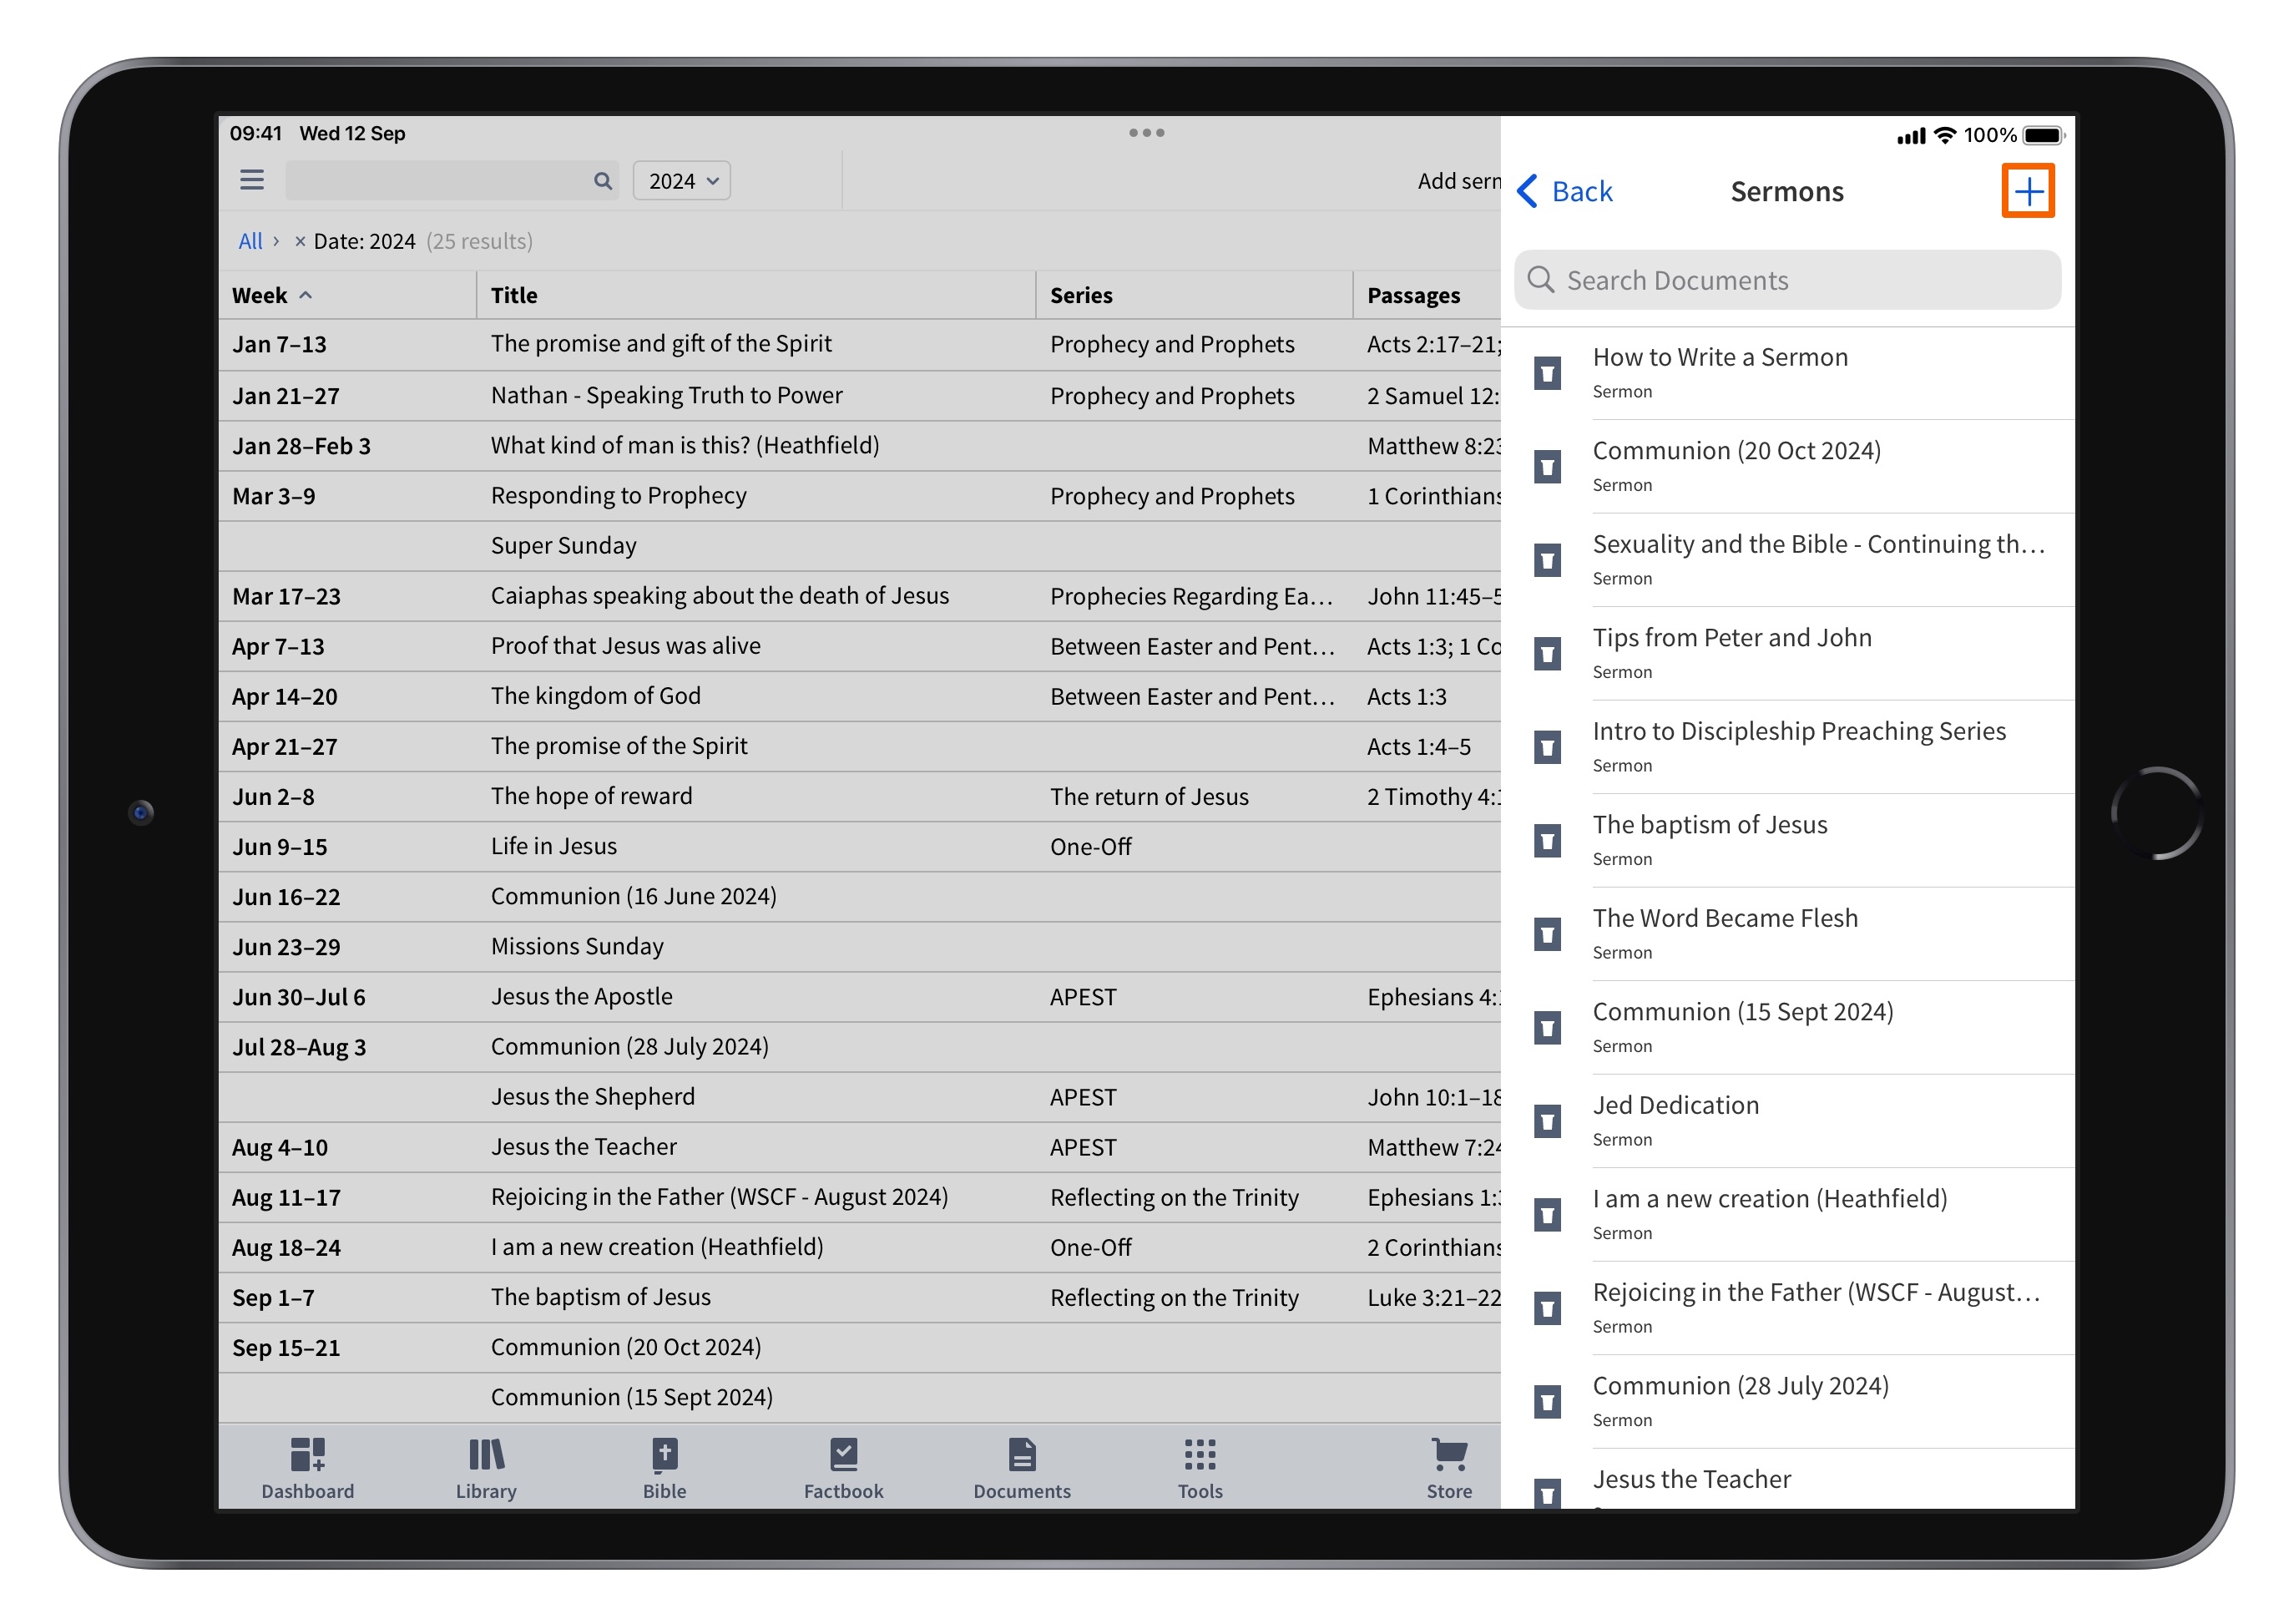Viewport: 2294px width, 1624px height.
Task: Go Back from Sermons panel
Action: [x=1564, y=191]
